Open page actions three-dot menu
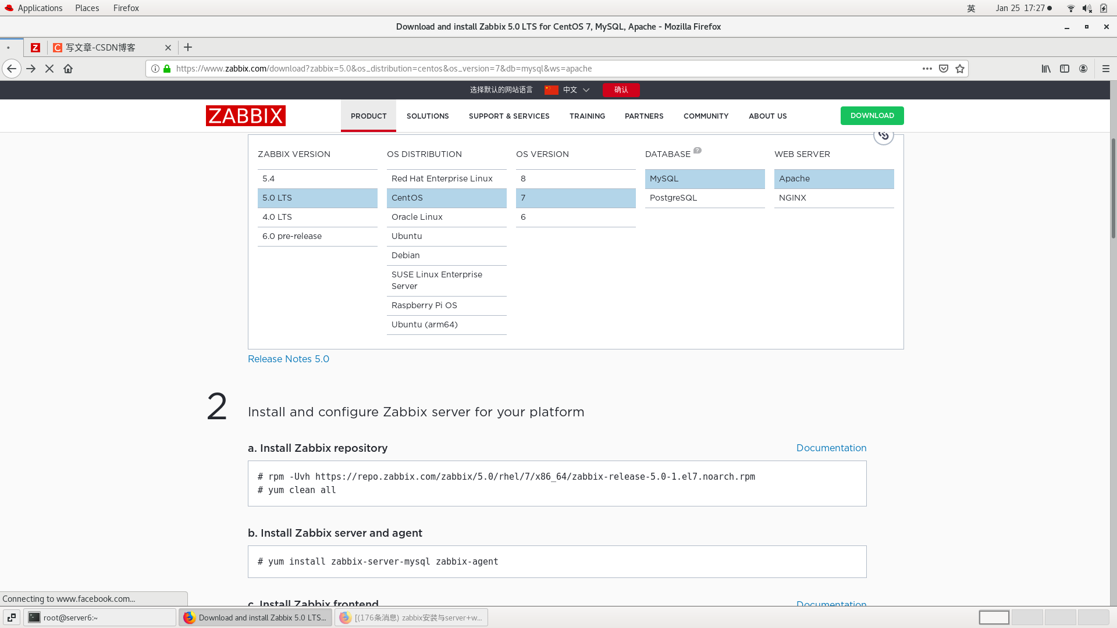The width and height of the screenshot is (1117, 628). click(927, 69)
